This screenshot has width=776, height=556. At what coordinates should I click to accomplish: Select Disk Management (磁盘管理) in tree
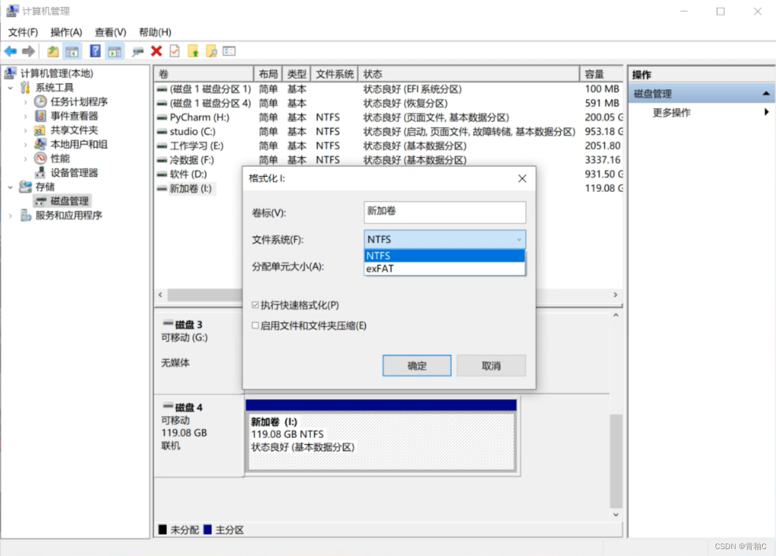click(x=69, y=201)
